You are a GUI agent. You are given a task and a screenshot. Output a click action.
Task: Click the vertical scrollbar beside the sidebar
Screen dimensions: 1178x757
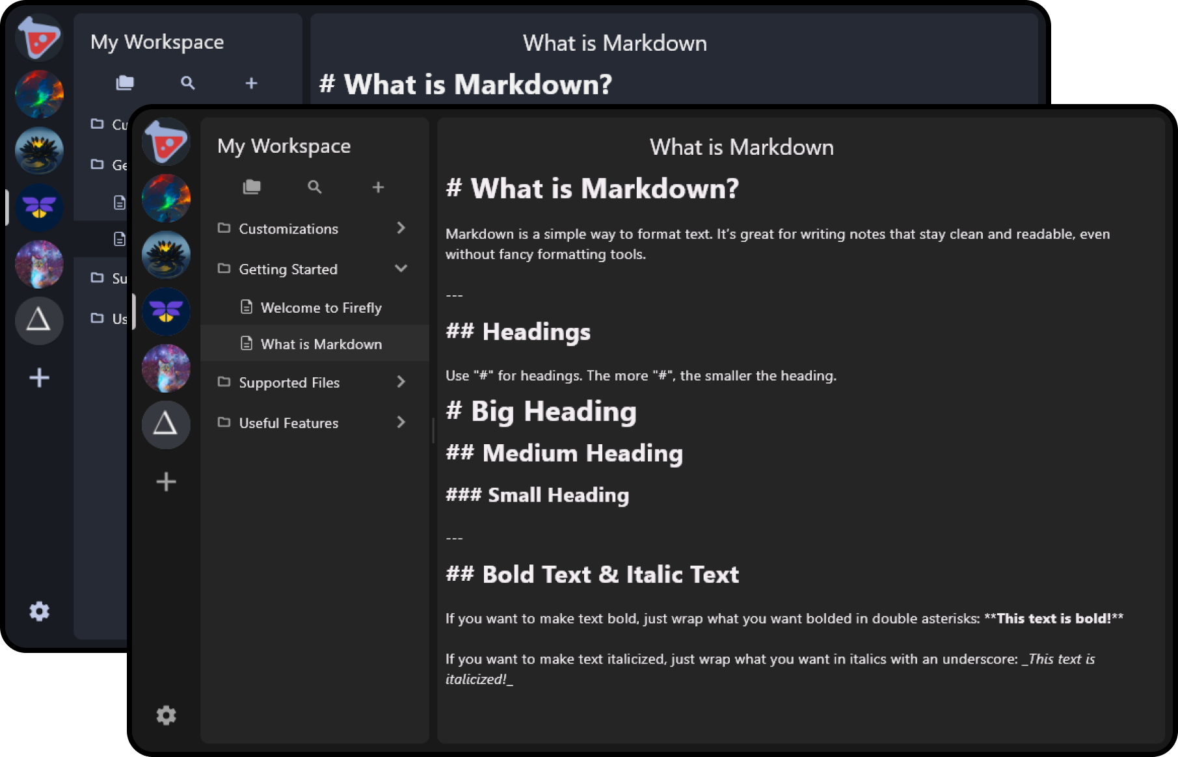click(435, 431)
